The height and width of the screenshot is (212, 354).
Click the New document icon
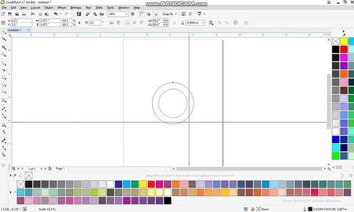point(3,14)
